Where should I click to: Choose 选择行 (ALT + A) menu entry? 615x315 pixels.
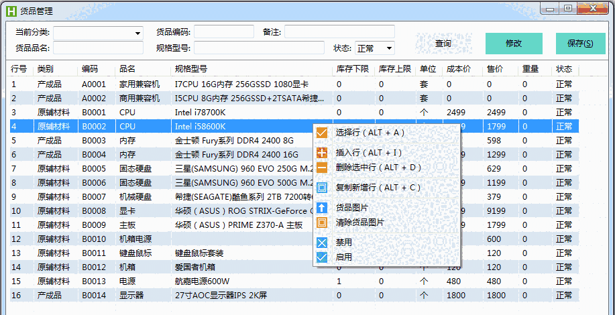[386, 133]
